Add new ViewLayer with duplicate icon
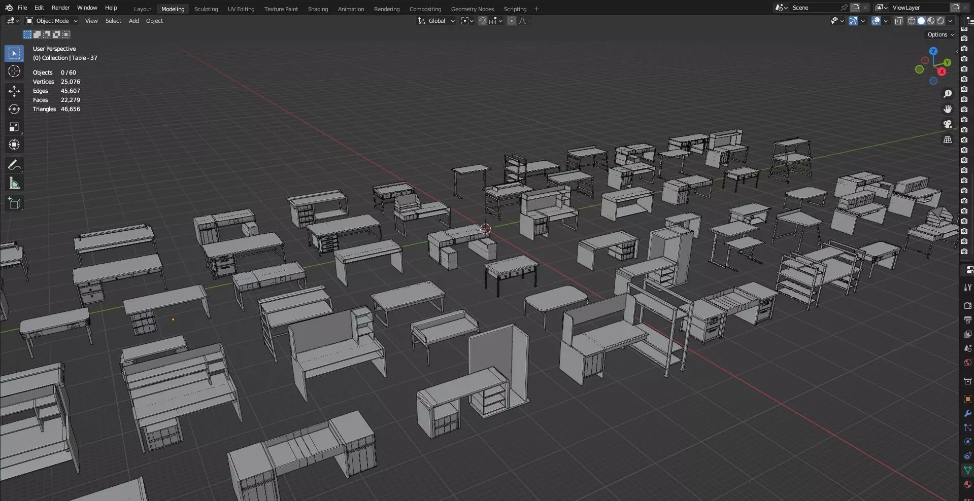Viewport: 974px width, 501px height. pyautogui.click(x=955, y=8)
